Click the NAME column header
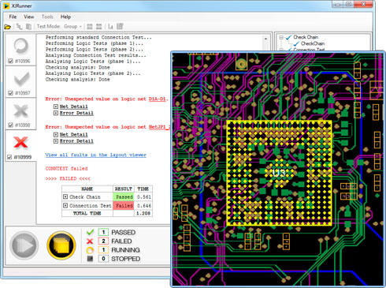Viewport: 386px width, 288px height. (x=87, y=189)
